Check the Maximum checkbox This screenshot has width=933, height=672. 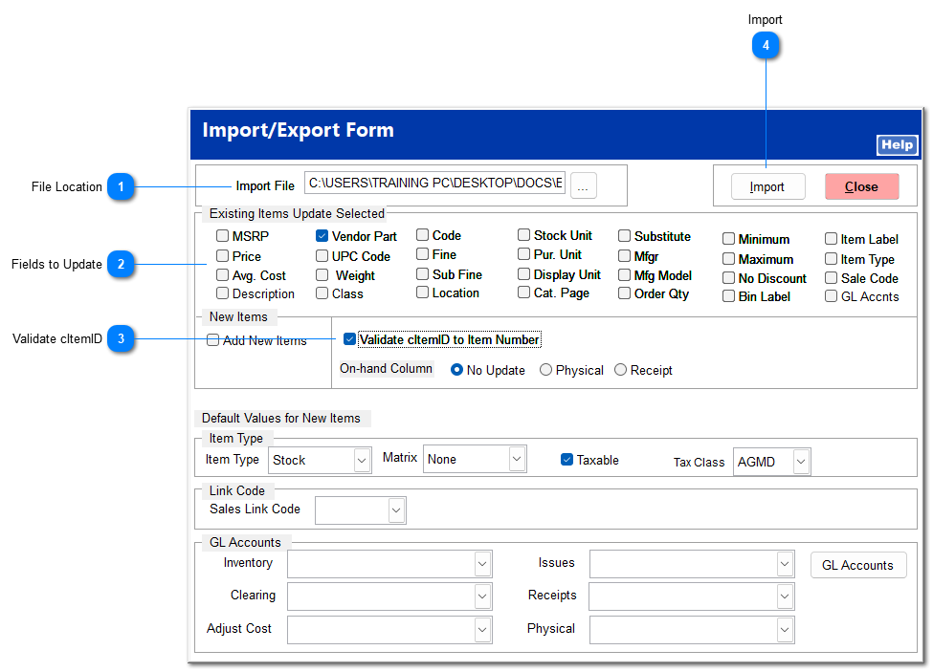[728, 259]
